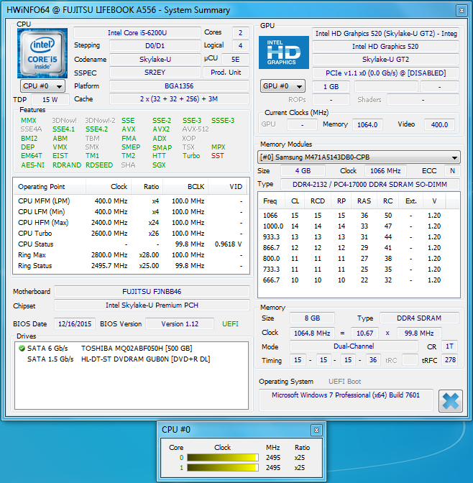Close the HWiNFO64 System Summary window
This screenshot has width=473, height=483.
(x=461, y=11)
